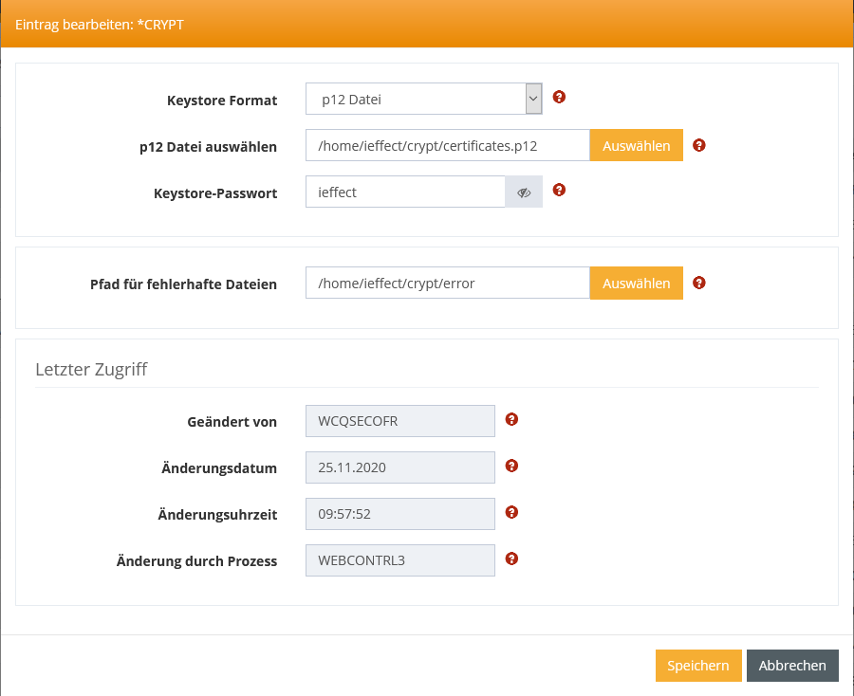Show help for Pfad für fehlerhafte Dateien
The width and height of the screenshot is (854, 696).
699,283
